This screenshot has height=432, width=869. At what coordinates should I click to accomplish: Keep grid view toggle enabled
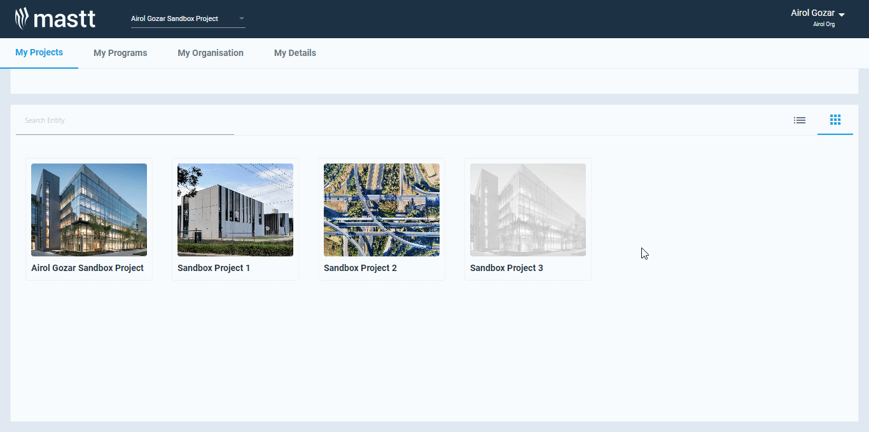pos(835,120)
